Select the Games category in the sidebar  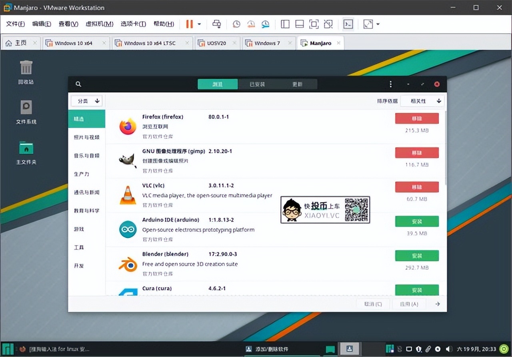[x=87, y=229]
